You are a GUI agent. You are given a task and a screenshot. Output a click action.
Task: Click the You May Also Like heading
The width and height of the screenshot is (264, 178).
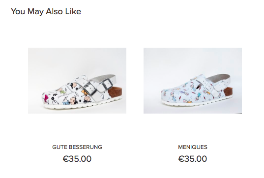coord(46,12)
